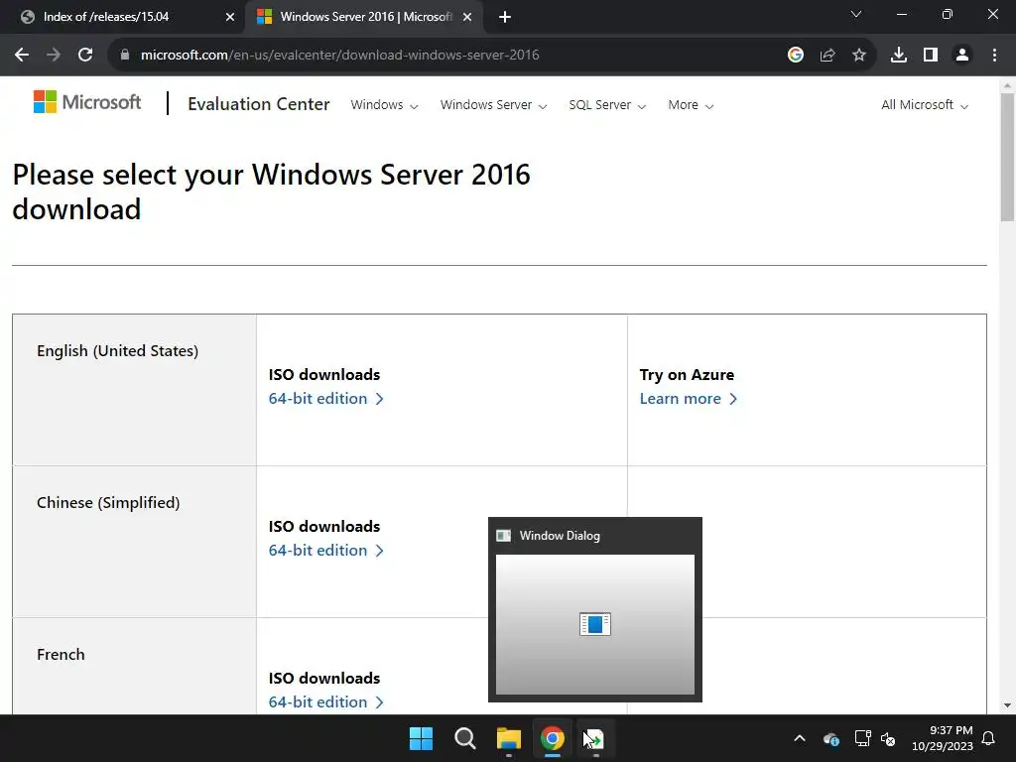
Task: Open File Explorer from taskbar
Action: pos(509,738)
